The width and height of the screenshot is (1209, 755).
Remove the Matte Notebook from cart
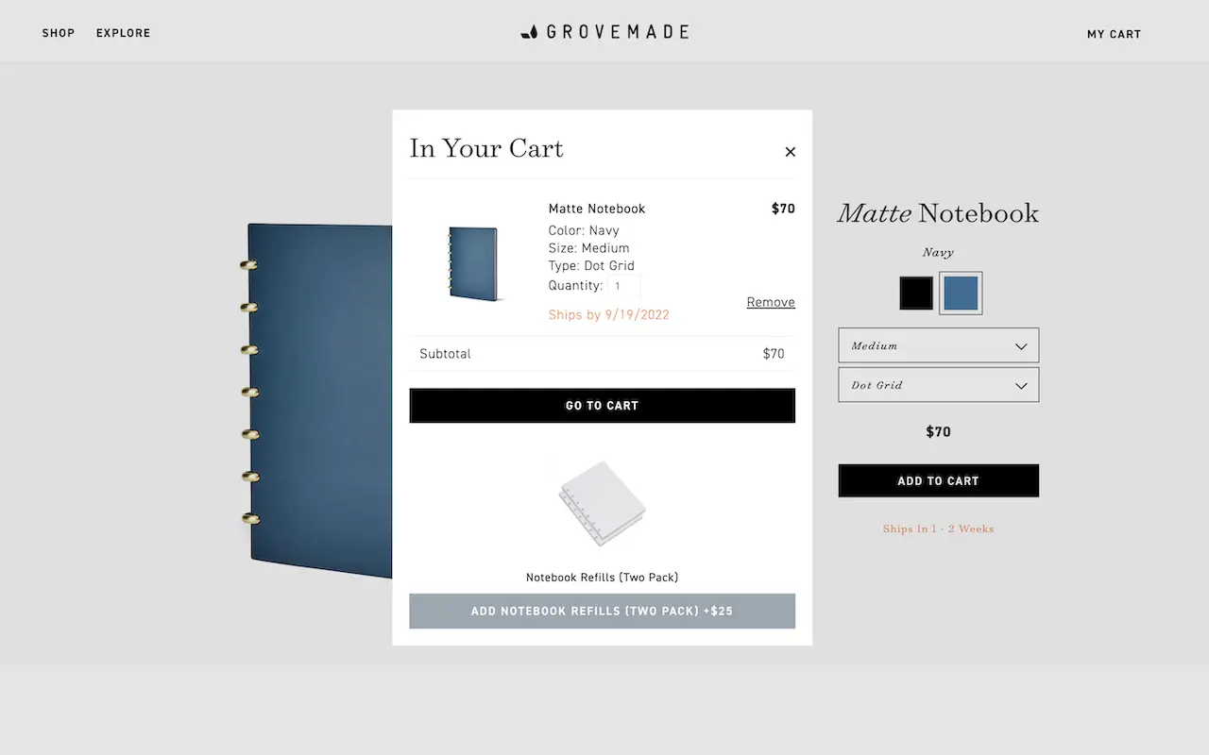click(770, 302)
